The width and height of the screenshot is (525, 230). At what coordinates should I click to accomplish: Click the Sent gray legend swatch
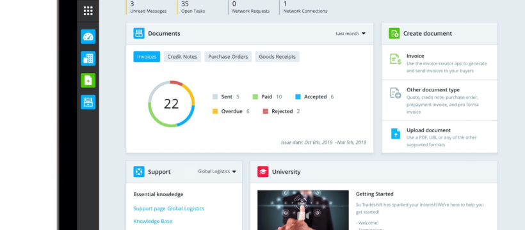click(215, 97)
